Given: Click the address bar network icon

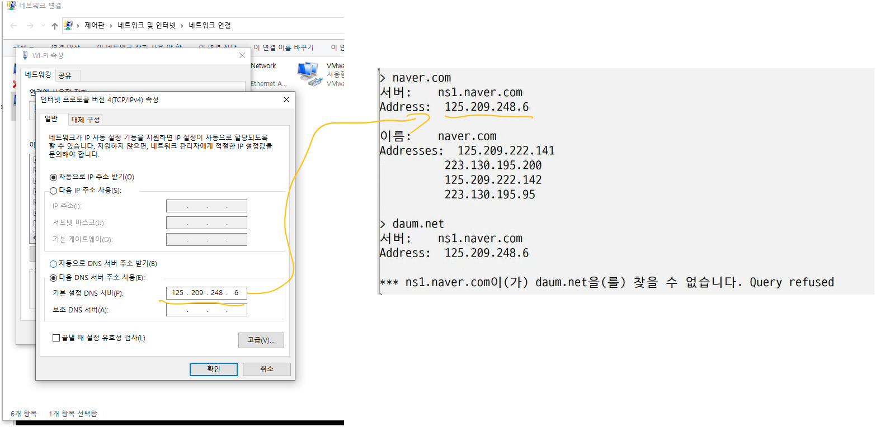Looking at the screenshot, I should pyautogui.click(x=68, y=25).
